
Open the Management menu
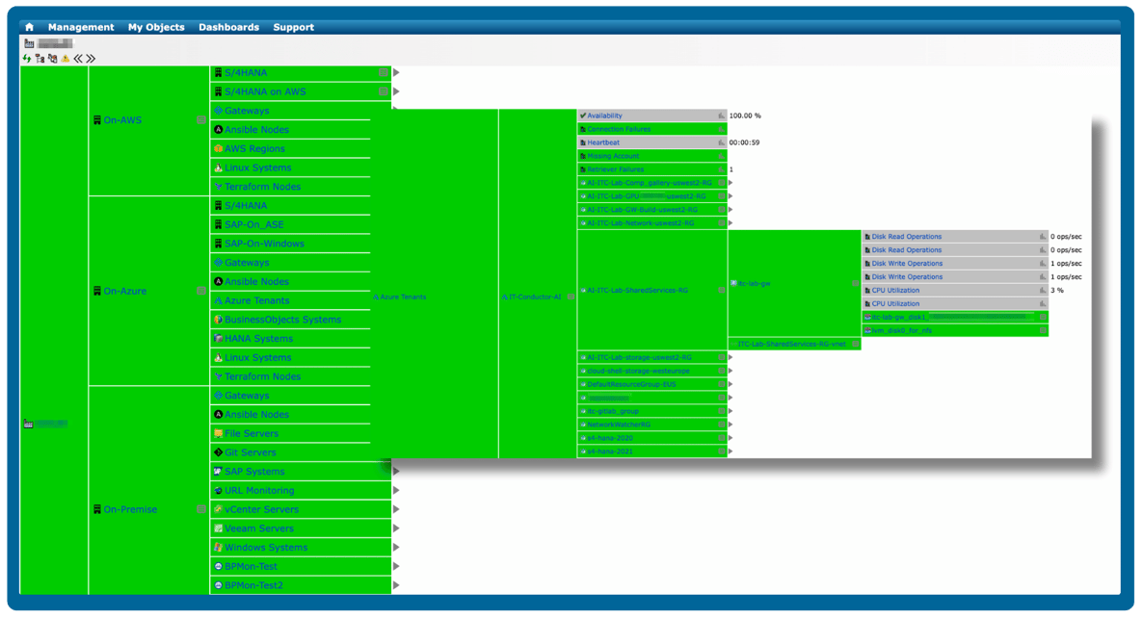click(81, 27)
